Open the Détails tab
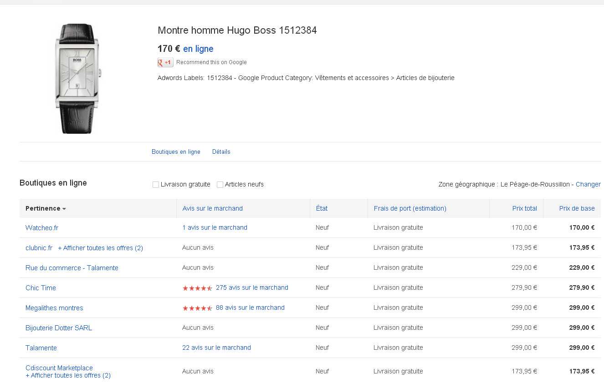Screen dimensions: 604x383 coord(221,152)
